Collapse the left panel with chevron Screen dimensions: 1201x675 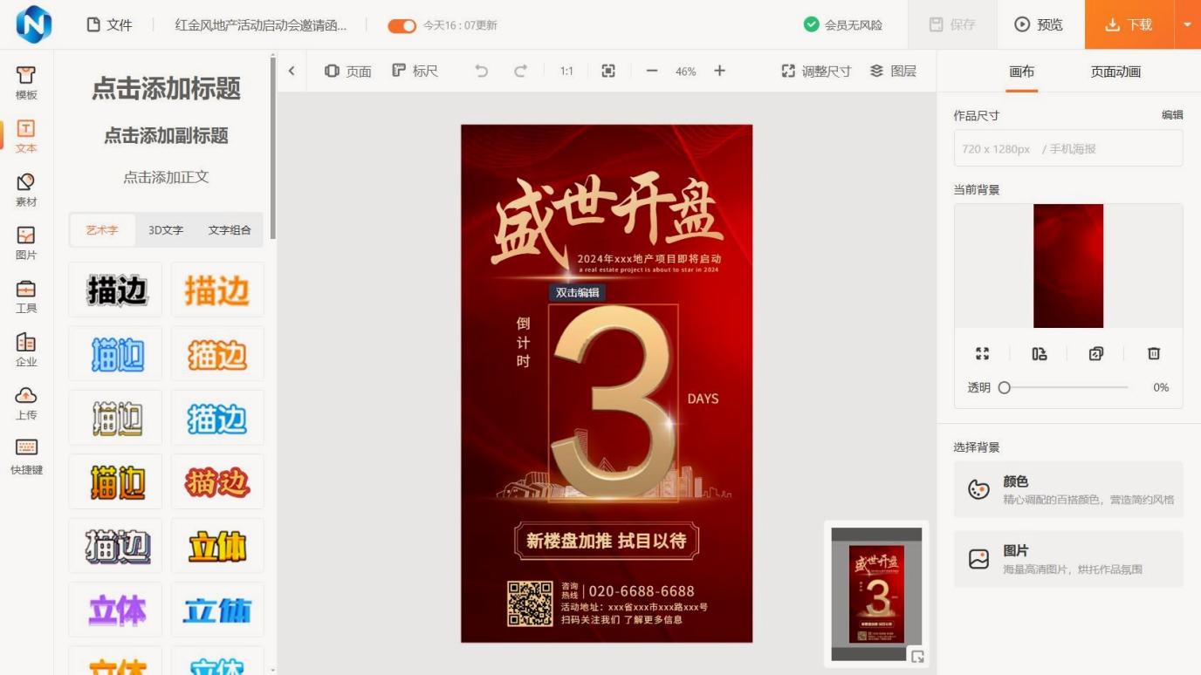click(x=292, y=72)
